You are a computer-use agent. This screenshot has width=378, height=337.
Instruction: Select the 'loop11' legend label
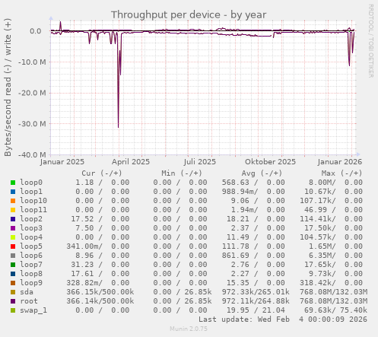[33, 210]
